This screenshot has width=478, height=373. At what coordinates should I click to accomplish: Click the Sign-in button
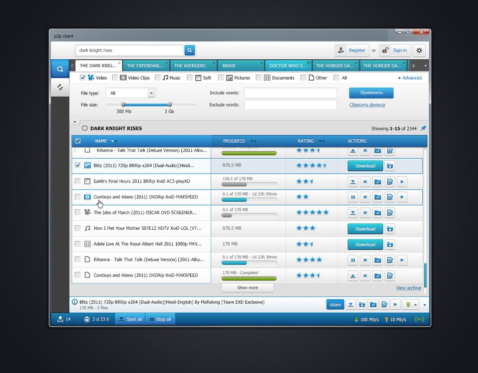point(395,51)
